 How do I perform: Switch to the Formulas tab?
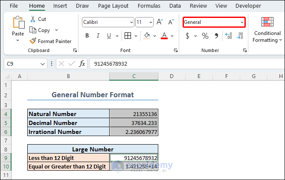coord(149,6)
